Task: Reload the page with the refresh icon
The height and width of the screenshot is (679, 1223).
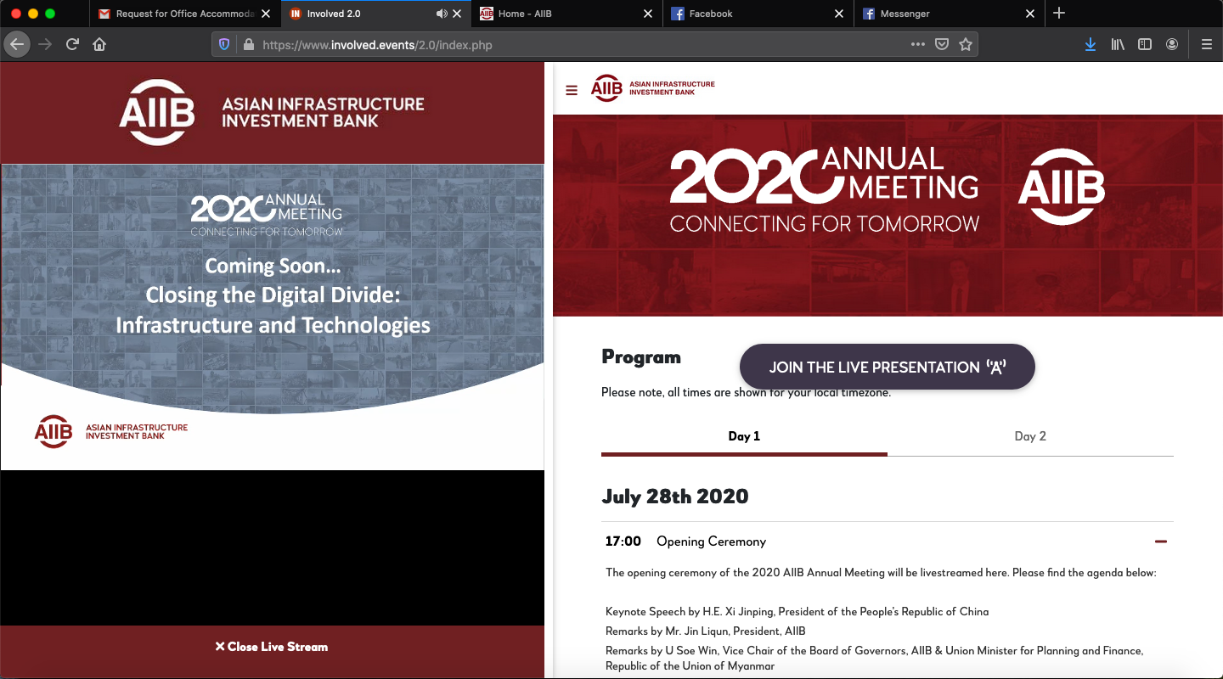Action: [72, 44]
